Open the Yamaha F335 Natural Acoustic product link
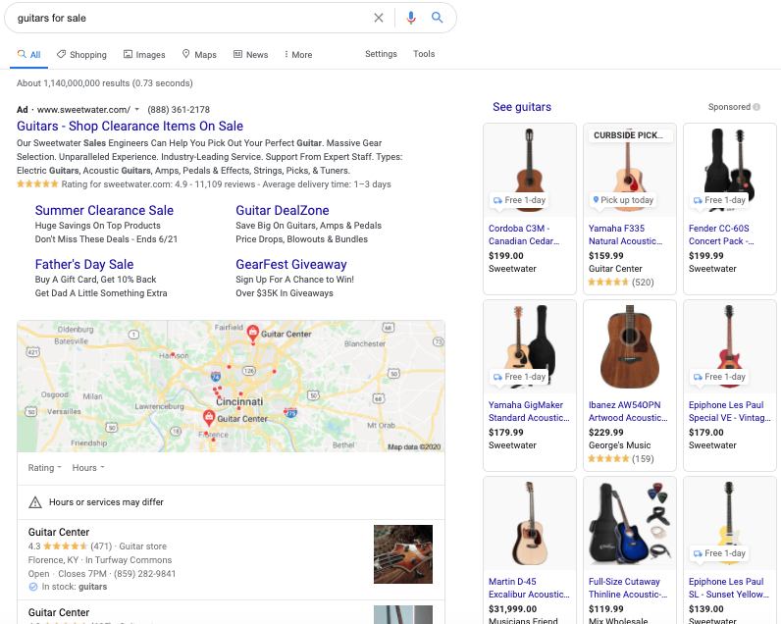 [626, 234]
